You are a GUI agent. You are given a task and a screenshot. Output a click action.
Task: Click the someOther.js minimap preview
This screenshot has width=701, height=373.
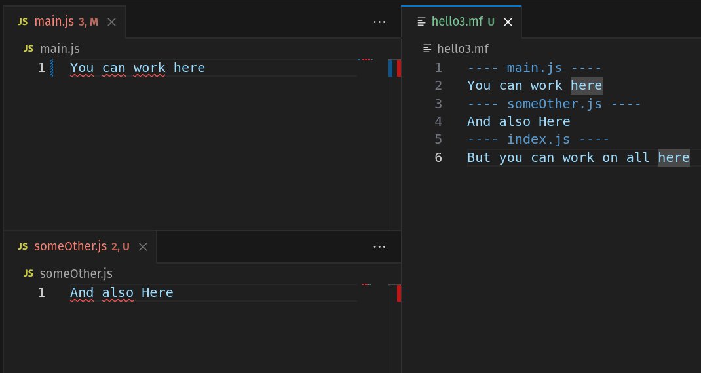(x=367, y=285)
